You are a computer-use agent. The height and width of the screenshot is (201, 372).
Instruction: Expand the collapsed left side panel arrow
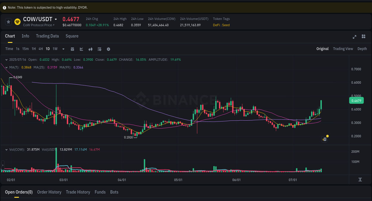tap(2, 165)
